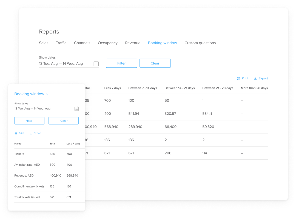Click the date range input field showing 13 Tue, Aug
Viewport: 296px width, 219px height.
61,64
